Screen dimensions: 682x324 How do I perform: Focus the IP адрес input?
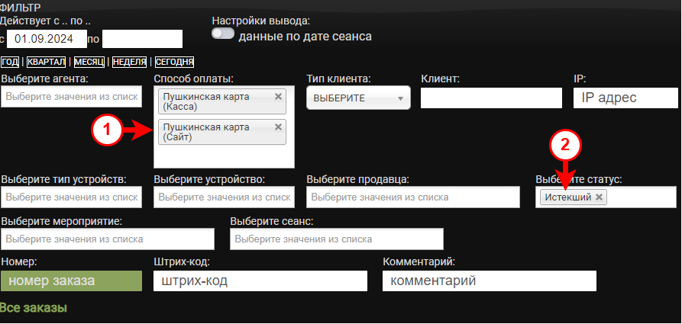click(x=625, y=98)
